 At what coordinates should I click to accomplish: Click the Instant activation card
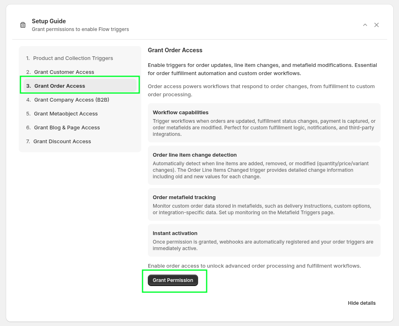(264, 240)
